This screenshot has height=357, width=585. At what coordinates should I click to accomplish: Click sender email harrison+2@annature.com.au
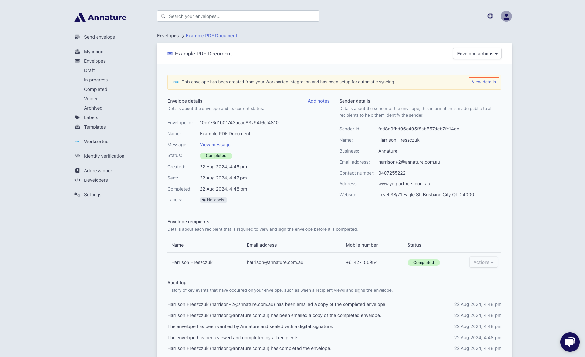(409, 162)
